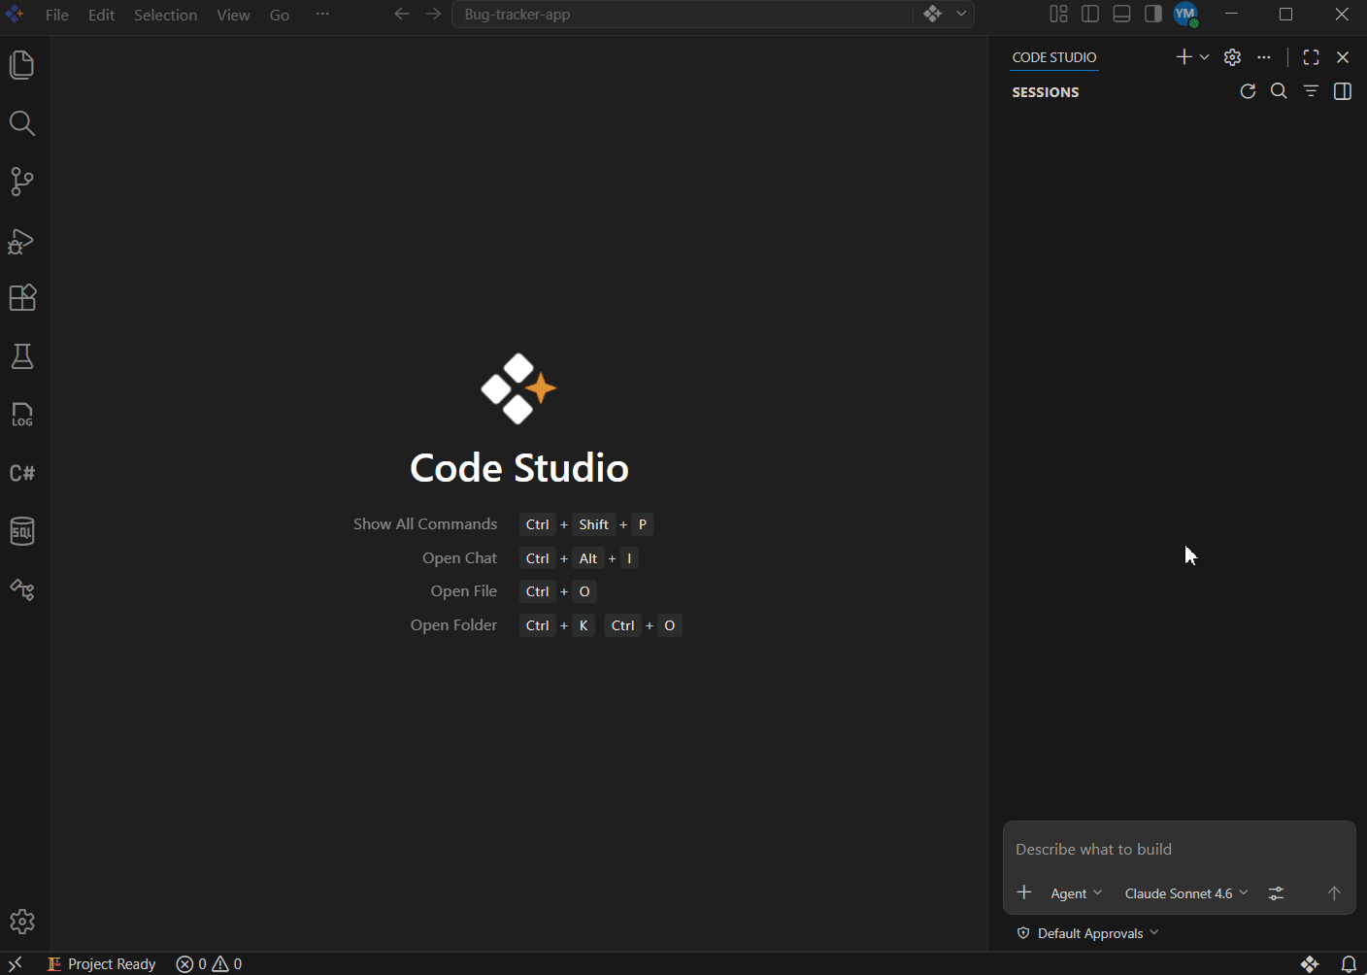This screenshot has height=975, width=1367.
Task: Open the Go menu
Action: tap(280, 15)
